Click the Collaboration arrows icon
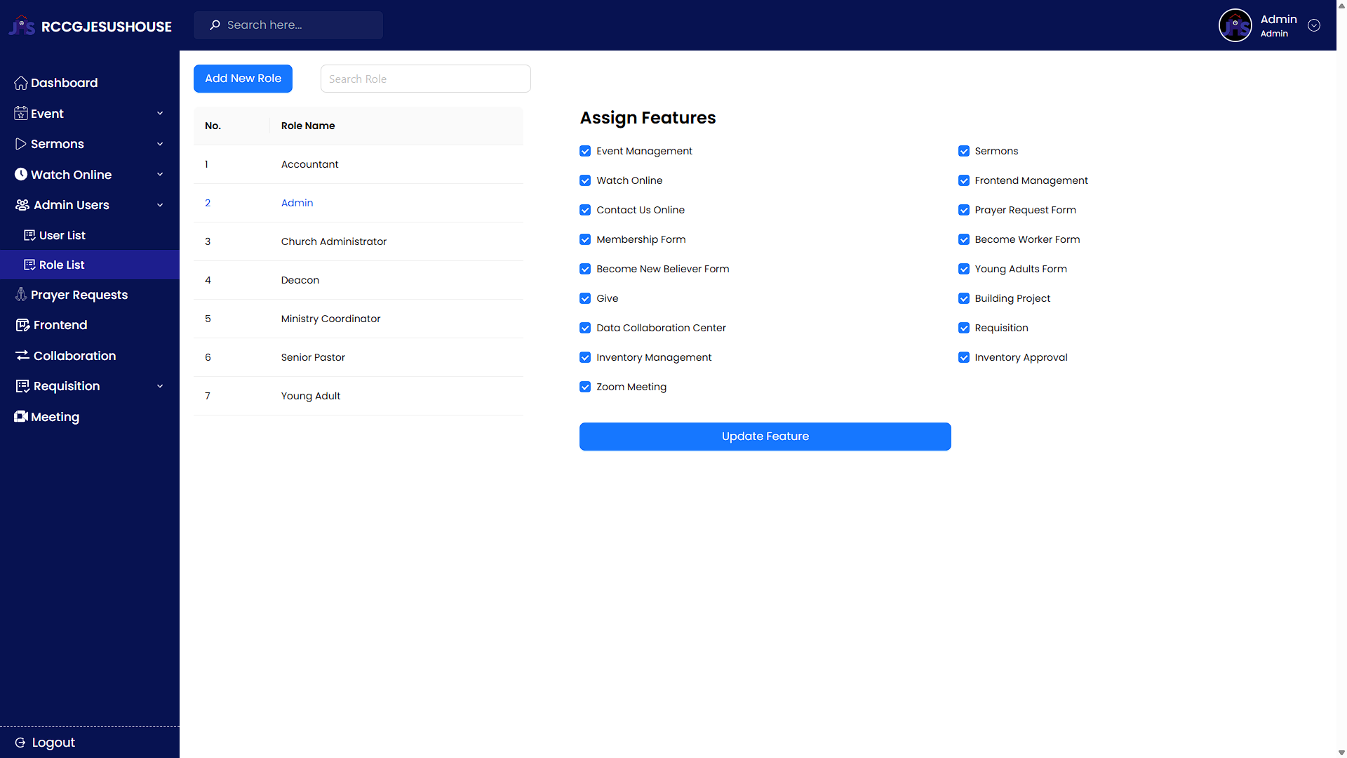The height and width of the screenshot is (758, 1347). (x=22, y=356)
